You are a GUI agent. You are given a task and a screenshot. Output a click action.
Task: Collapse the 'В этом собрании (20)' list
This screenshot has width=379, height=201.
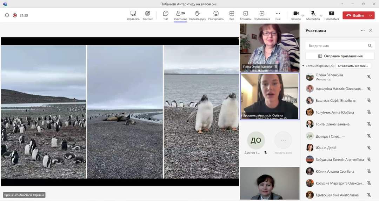(303, 66)
